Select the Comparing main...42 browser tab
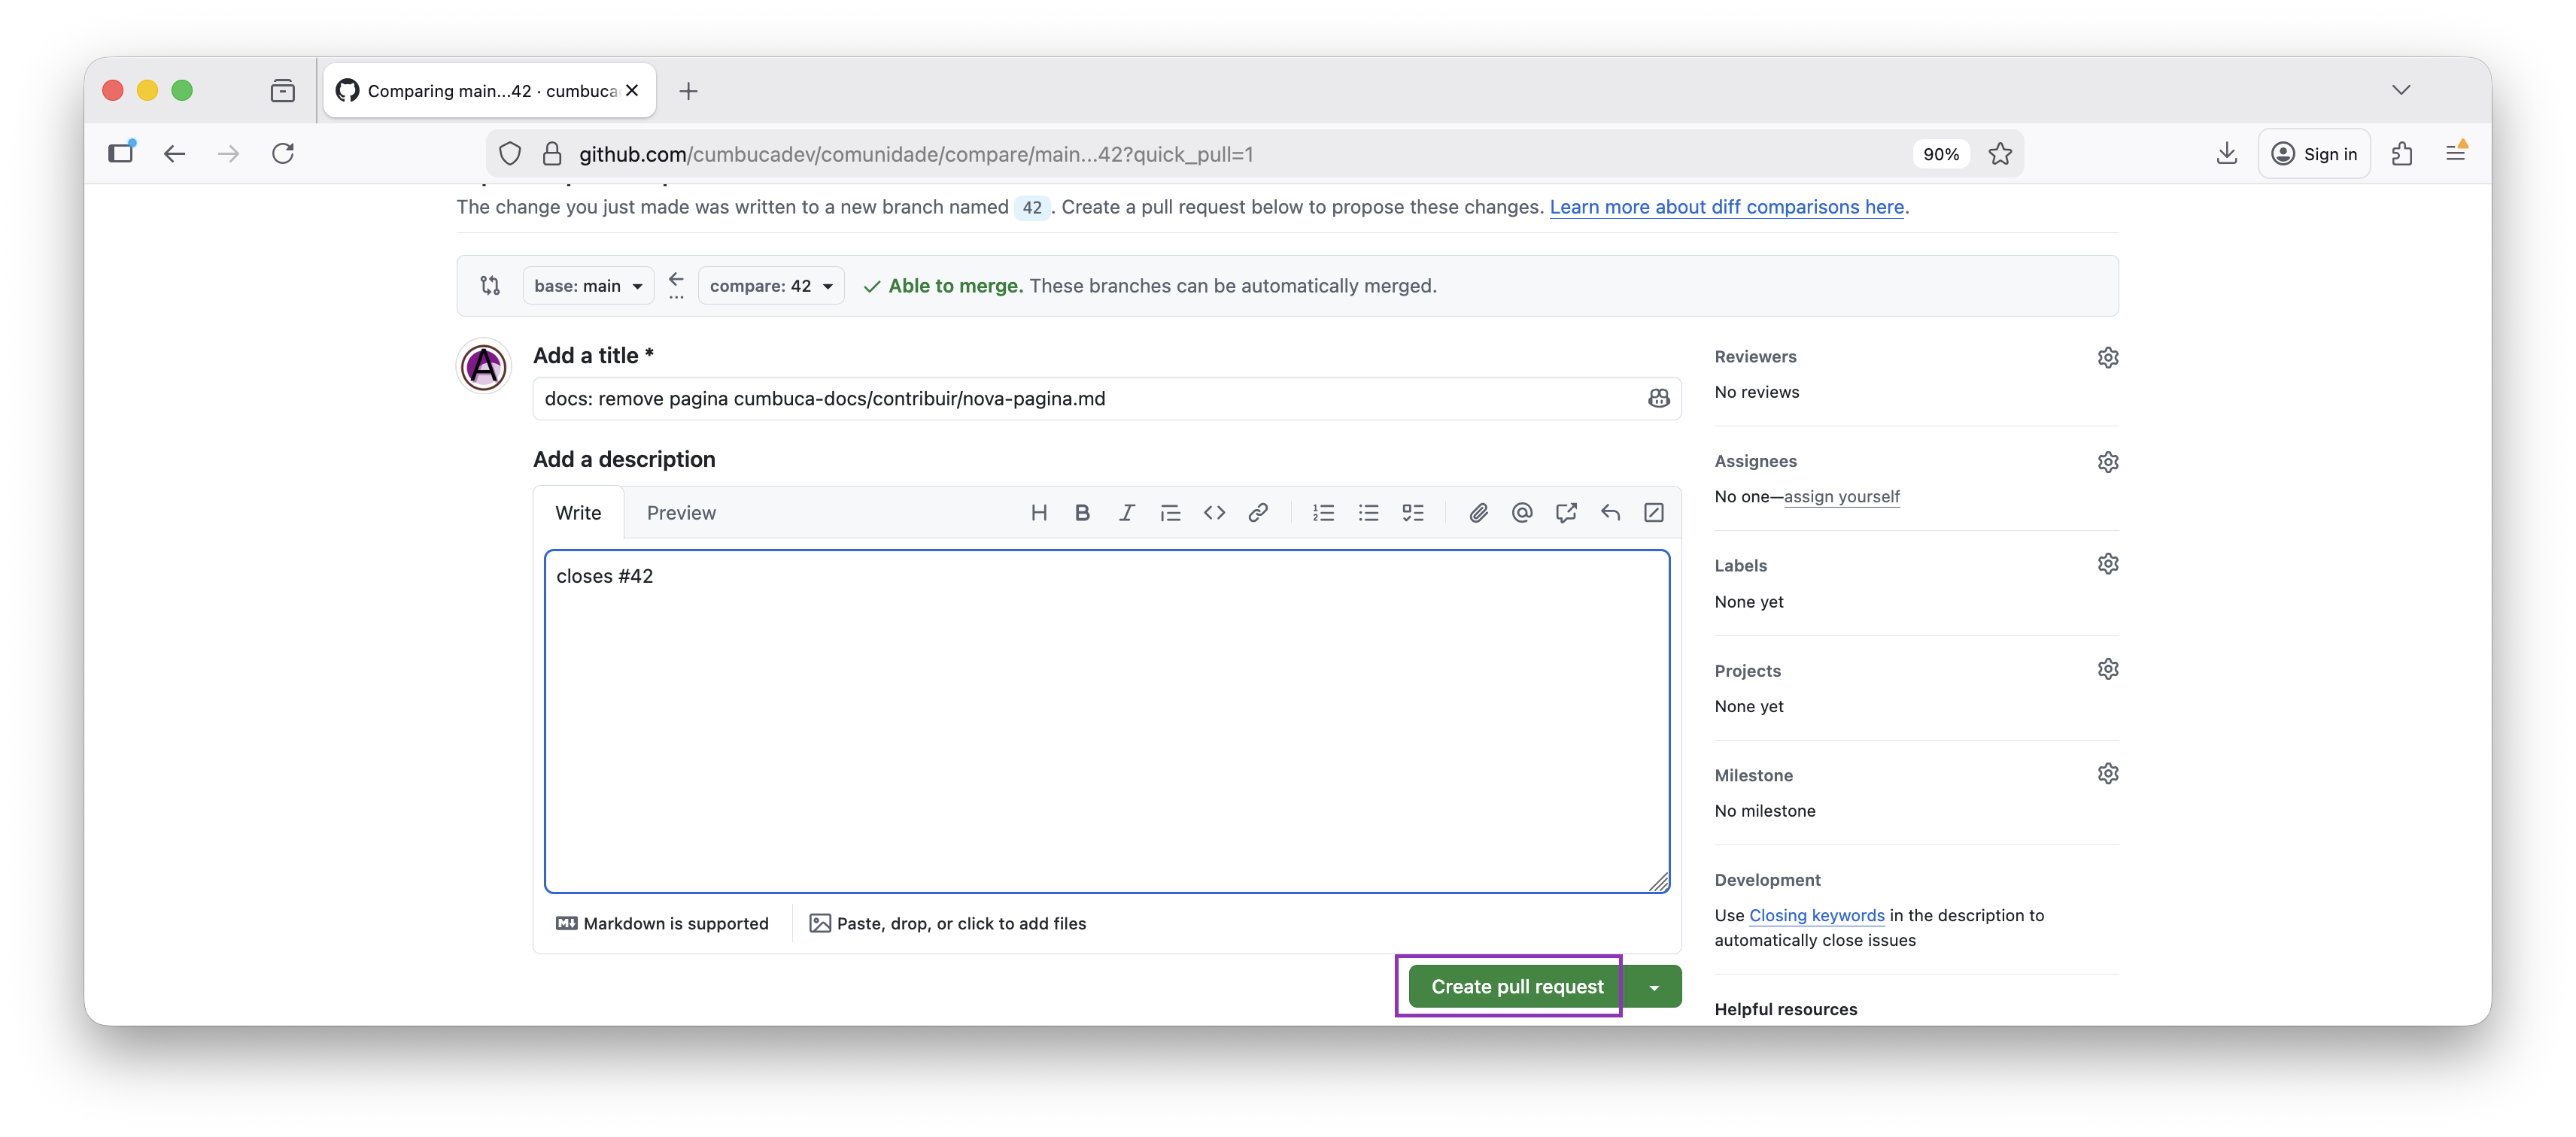The width and height of the screenshot is (2576, 1137). point(490,91)
